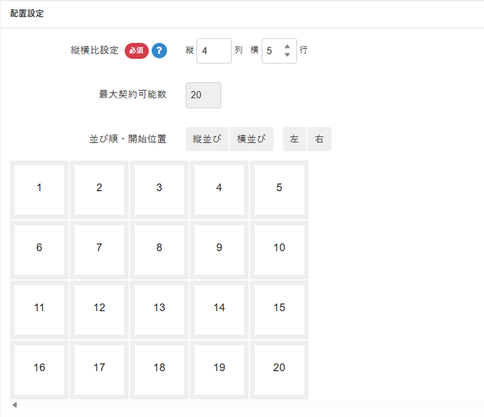This screenshot has width=484, height=417.
Task: Click the 縦横比設定 label
Action: pos(95,50)
